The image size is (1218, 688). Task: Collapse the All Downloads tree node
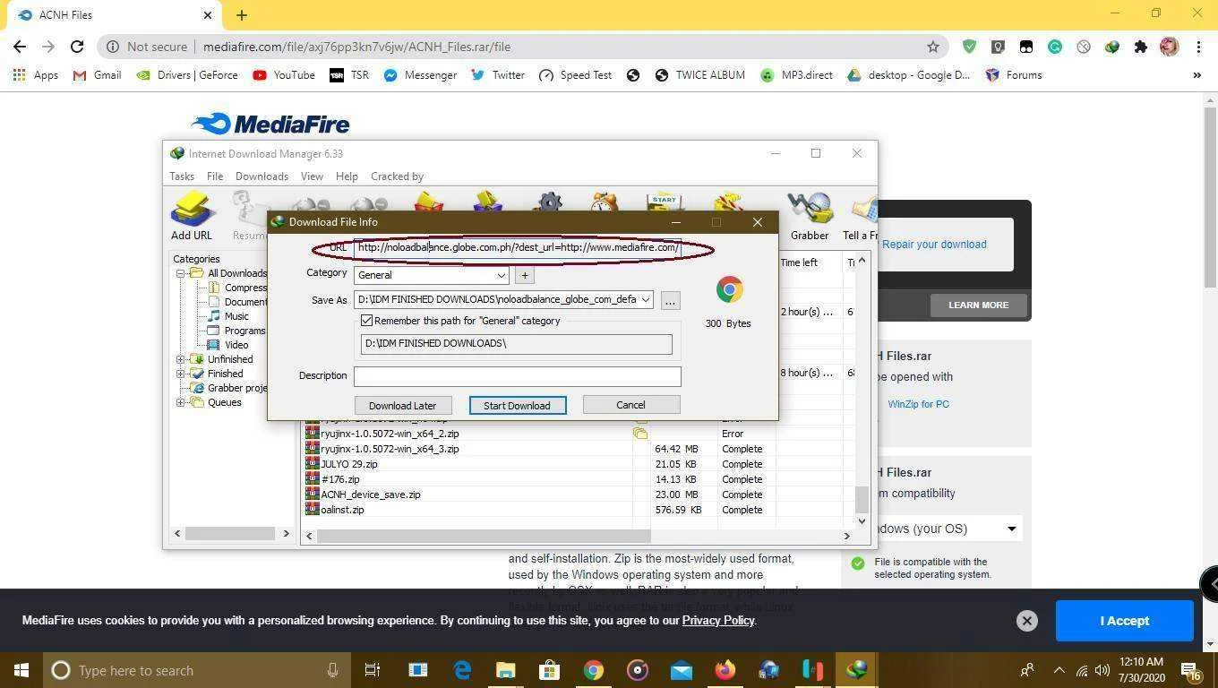coord(180,273)
